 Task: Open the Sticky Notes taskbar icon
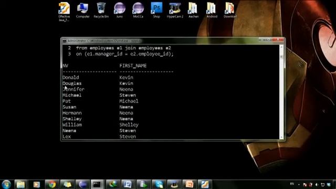tap(67, 184)
